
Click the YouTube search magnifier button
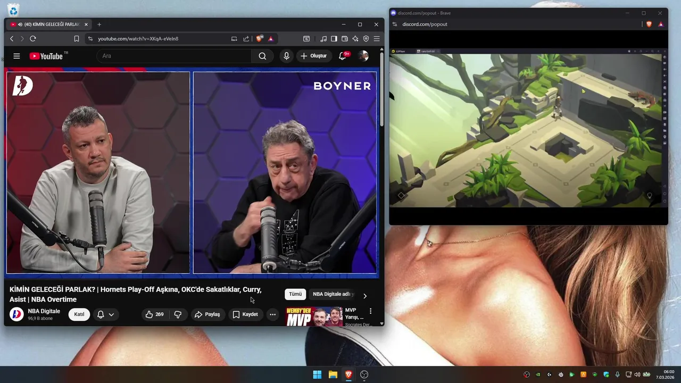click(x=262, y=56)
